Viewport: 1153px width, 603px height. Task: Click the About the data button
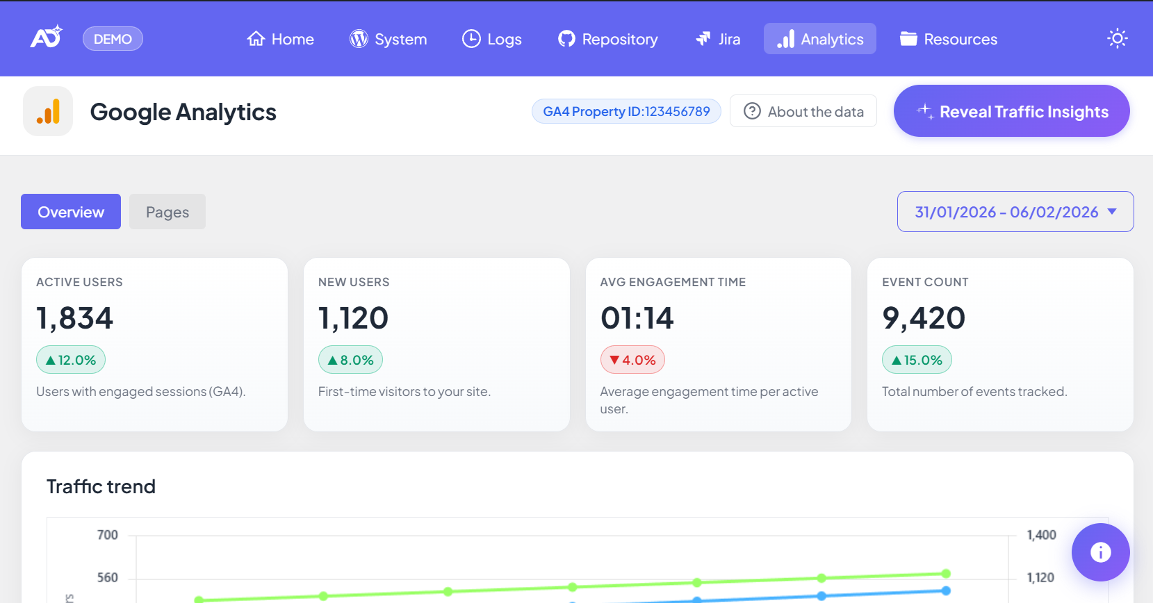point(803,111)
